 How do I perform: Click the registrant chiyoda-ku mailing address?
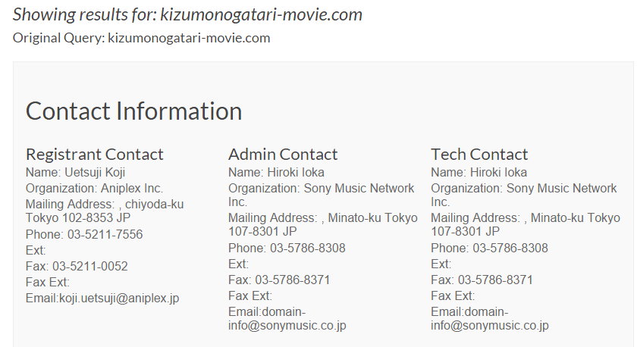tap(105, 211)
